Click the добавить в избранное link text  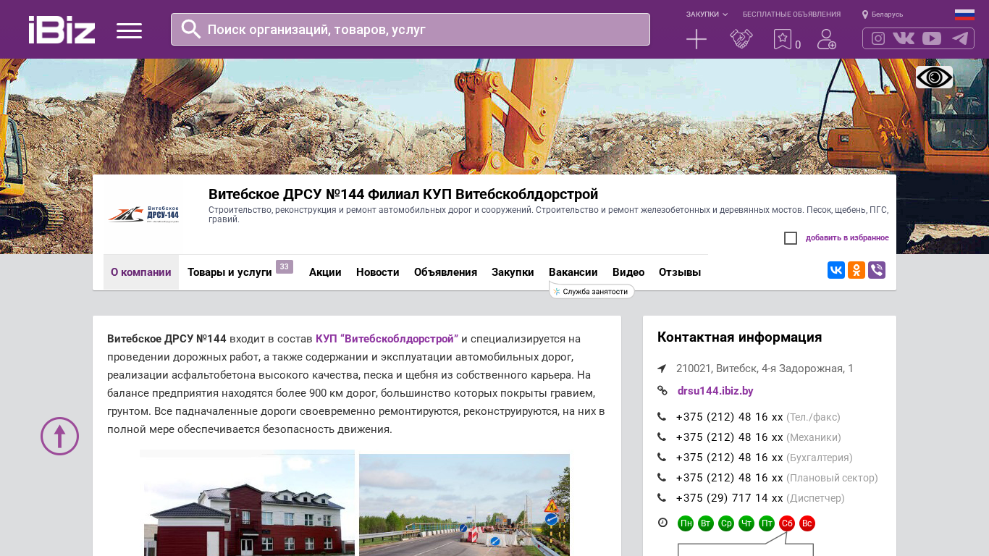[847, 238]
